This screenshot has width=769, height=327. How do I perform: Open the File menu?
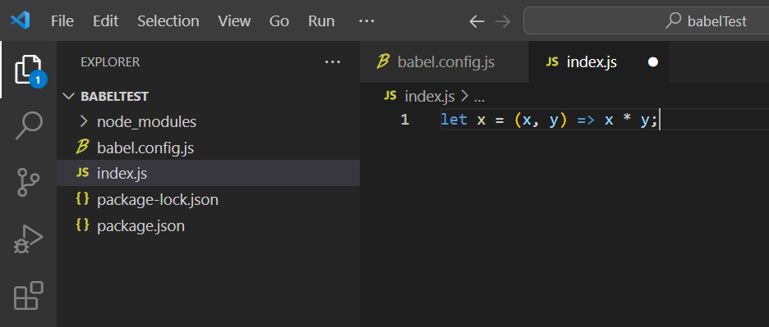(62, 21)
